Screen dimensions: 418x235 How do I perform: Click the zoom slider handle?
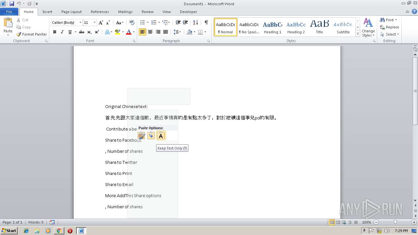click(x=395, y=222)
